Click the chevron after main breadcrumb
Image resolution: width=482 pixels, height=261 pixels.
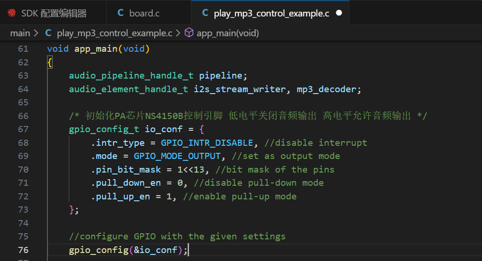point(36,33)
